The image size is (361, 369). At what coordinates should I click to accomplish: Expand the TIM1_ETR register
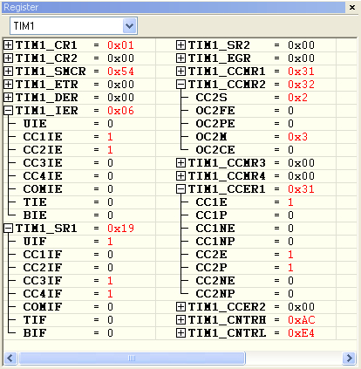[x=8, y=85]
